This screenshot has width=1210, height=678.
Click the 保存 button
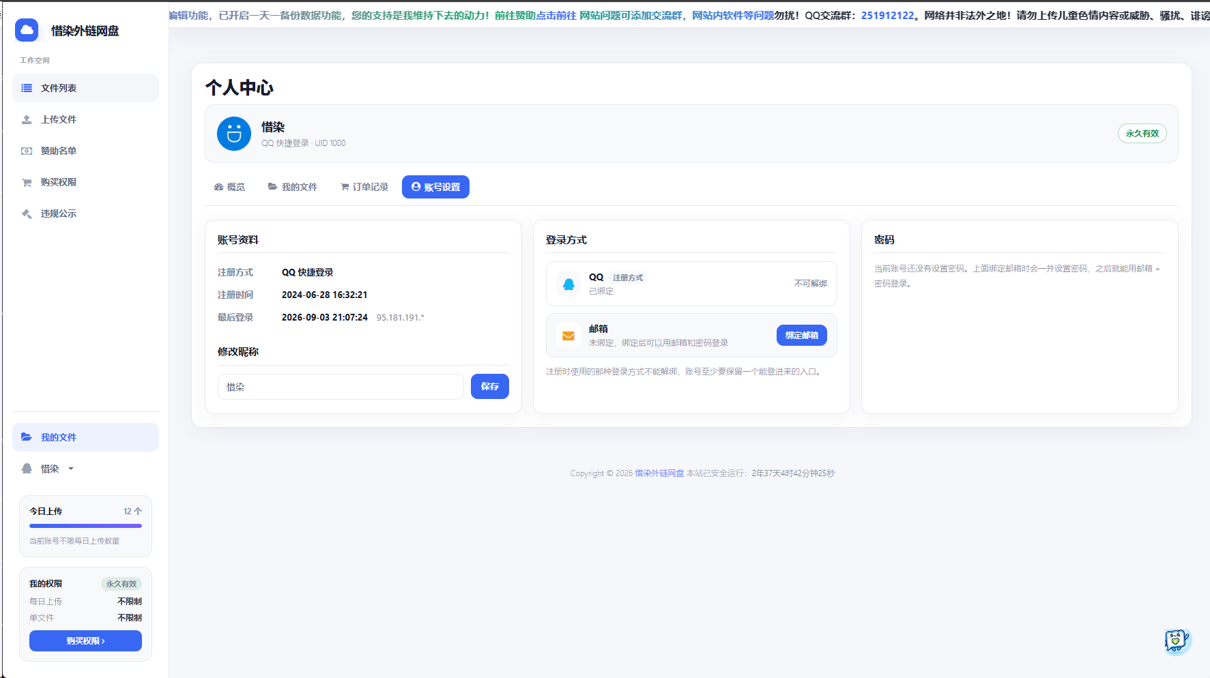point(490,387)
